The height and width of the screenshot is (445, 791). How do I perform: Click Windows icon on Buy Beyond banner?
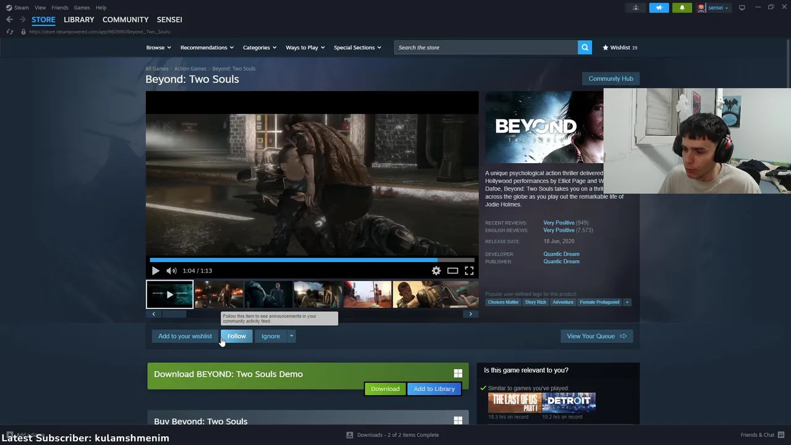[458, 420]
